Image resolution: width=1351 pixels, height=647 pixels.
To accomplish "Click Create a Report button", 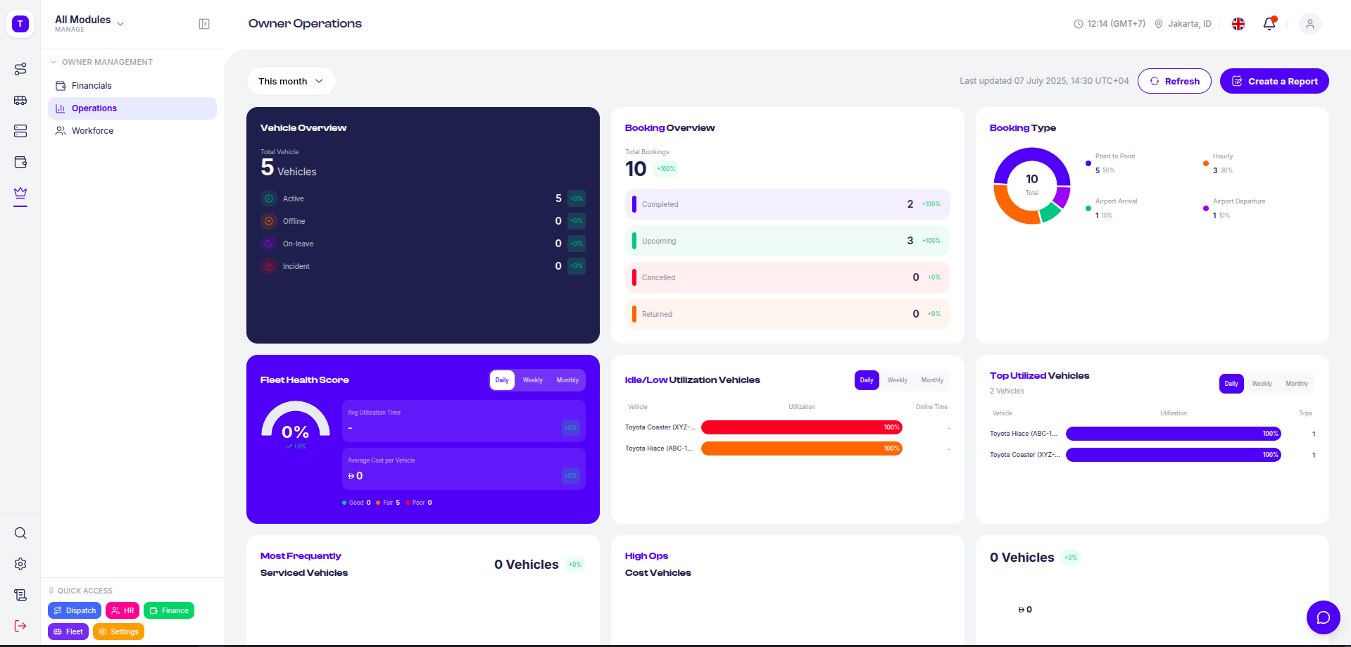I will (1274, 81).
